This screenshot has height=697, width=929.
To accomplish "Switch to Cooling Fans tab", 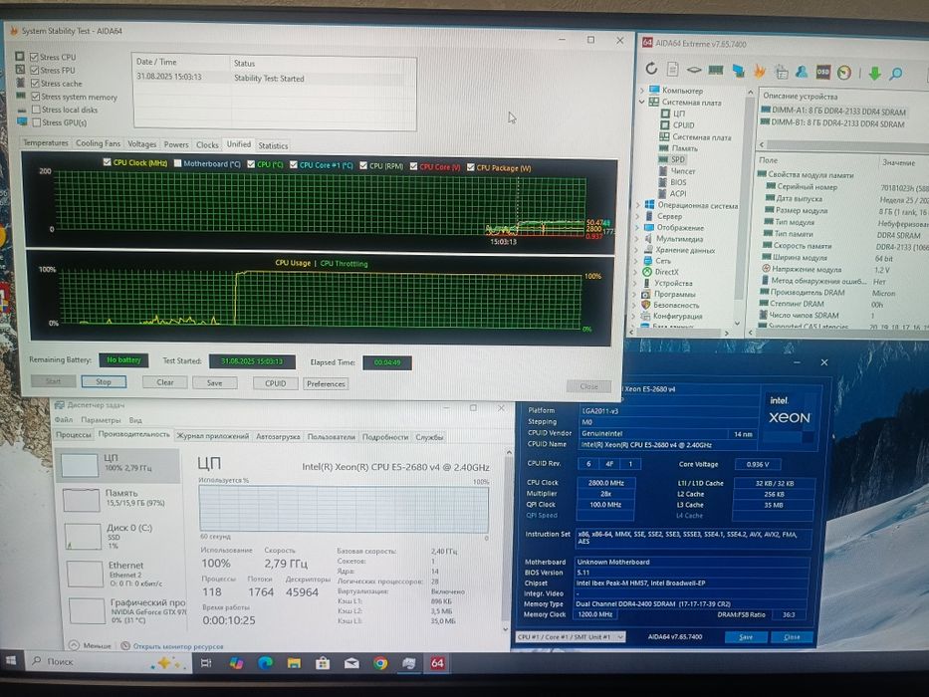I will [98, 143].
